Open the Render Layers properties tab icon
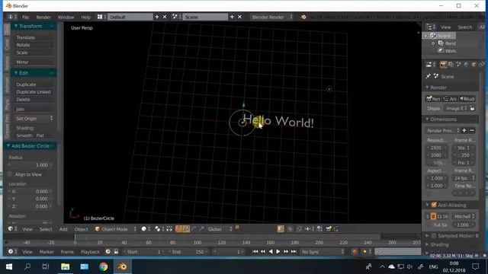Viewport: 488px width, 274px height. (x=451, y=64)
